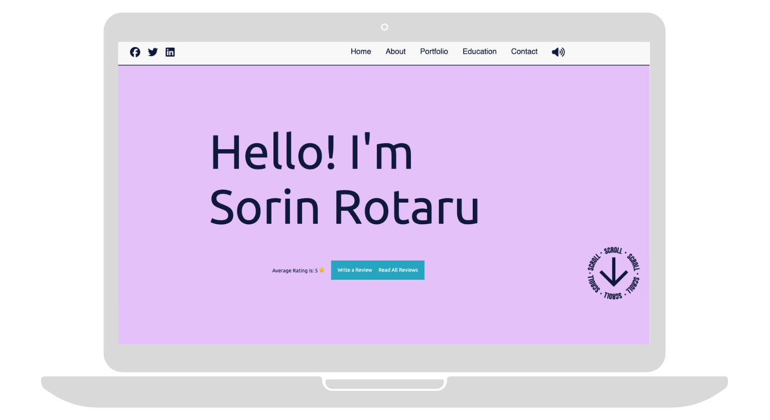
Task: Select the star next to the rating
Action: coord(321,270)
